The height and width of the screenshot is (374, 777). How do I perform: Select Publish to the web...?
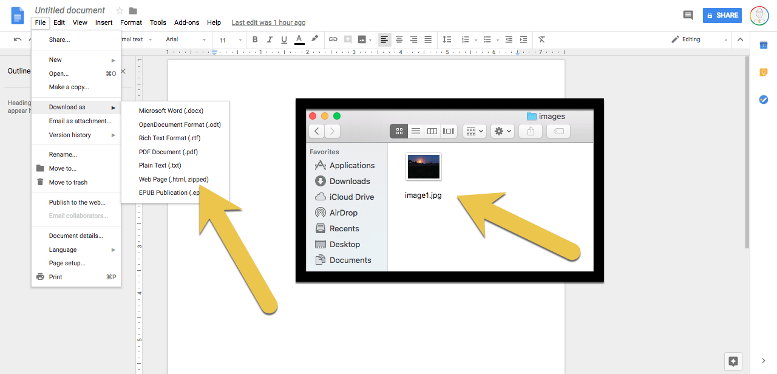(x=76, y=202)
